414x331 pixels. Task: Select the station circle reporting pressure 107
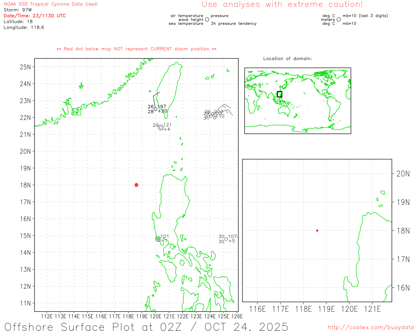pos(226,239)
